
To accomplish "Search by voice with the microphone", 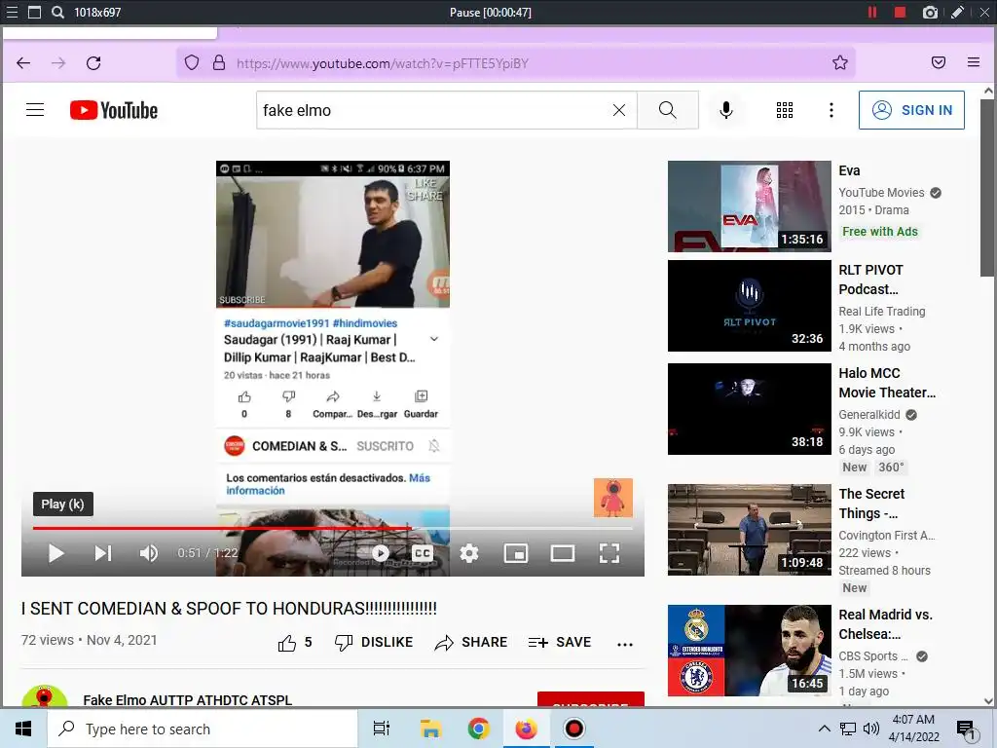I will (726, 110).
